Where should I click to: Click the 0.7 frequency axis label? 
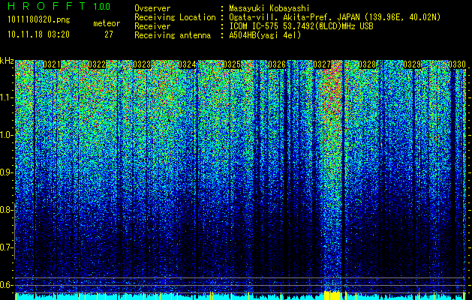[6, 247]
